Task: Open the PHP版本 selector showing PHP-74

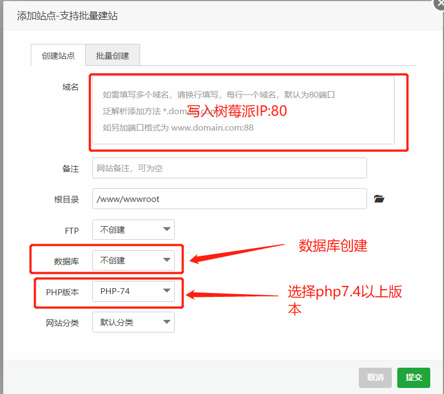Action: 134,291
